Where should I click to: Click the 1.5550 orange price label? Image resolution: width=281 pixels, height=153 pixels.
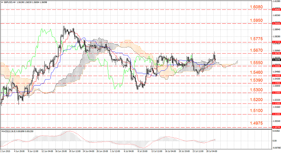pyautogui.click(x=256, y=63)
